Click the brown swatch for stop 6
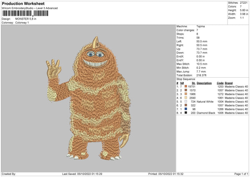The width and height of the screenshot is (250, 177). tap(186, 105)
